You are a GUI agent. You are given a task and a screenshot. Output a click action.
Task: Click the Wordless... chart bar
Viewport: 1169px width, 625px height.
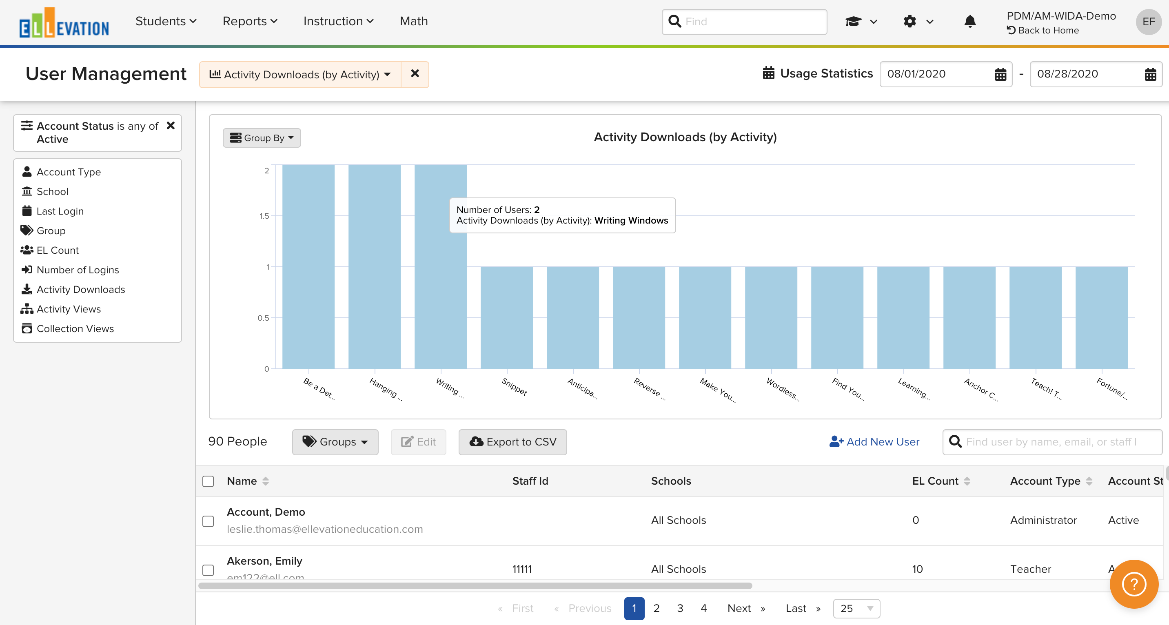coord(771,317)
